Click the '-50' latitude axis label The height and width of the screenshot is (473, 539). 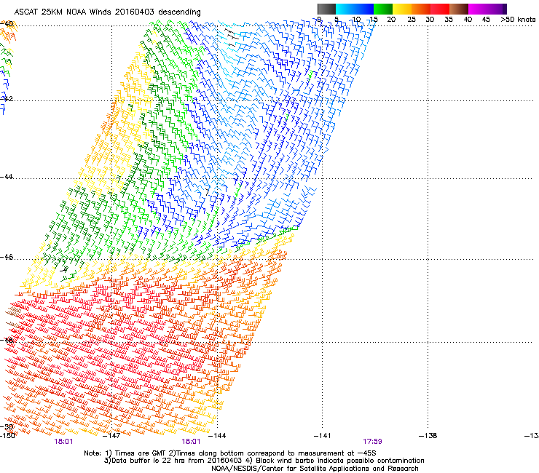(x=7, y=426)
